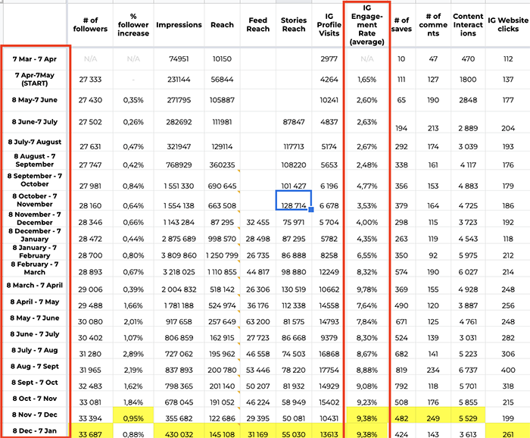Select the '7 Apr-7May (START)' row label

(34, 79)
